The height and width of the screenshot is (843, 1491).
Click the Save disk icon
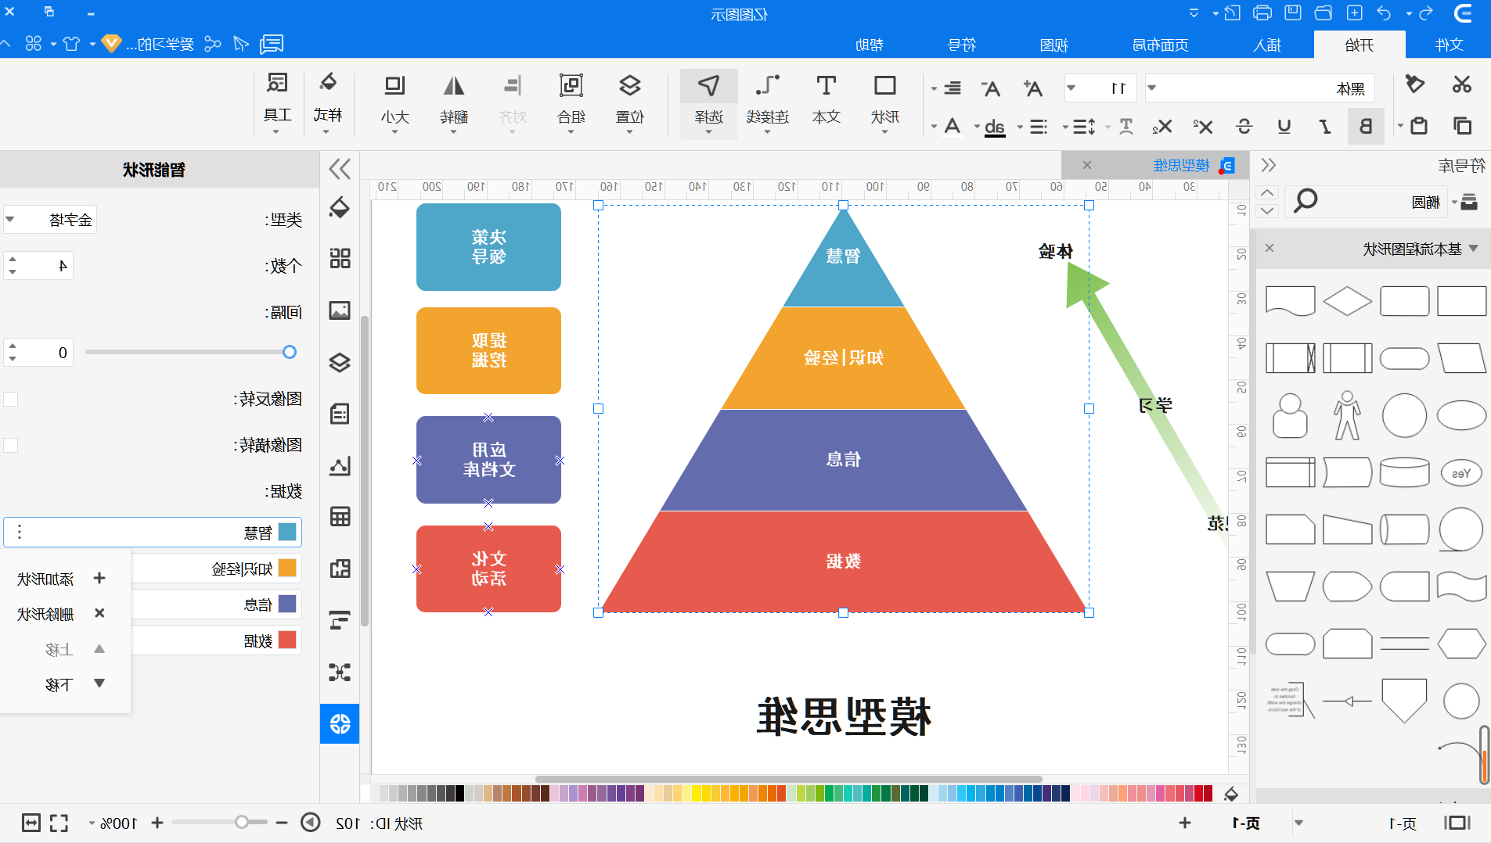[1293, 13]
